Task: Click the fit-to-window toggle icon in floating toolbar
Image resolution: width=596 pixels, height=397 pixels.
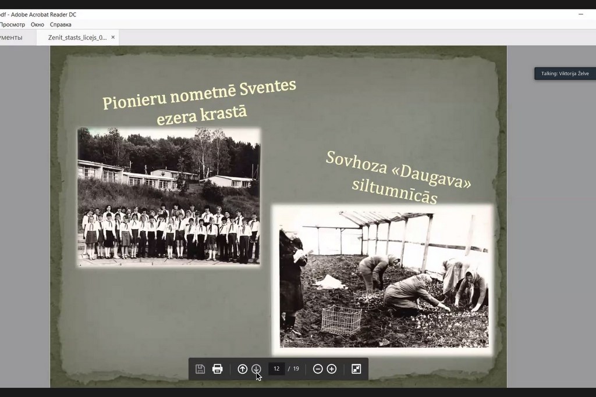Action: [356, 369]
